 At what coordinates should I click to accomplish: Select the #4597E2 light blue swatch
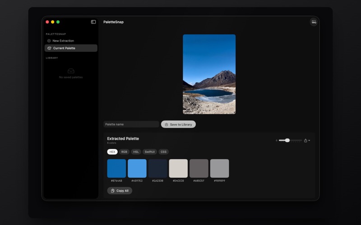[137, 168]
